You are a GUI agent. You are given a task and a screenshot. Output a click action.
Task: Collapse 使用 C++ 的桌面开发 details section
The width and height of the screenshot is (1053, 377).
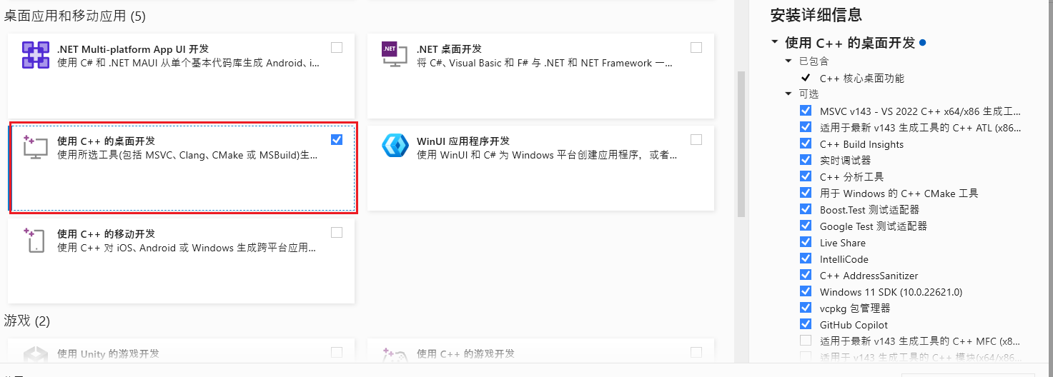click(x=775, y=42)
